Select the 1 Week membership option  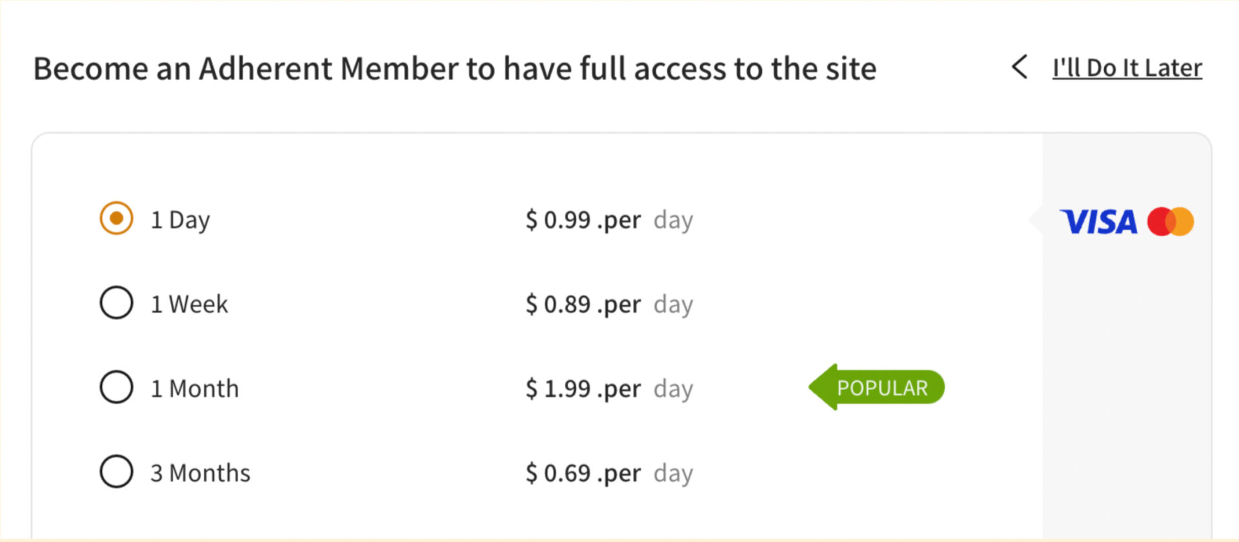[x=116, y=303]
